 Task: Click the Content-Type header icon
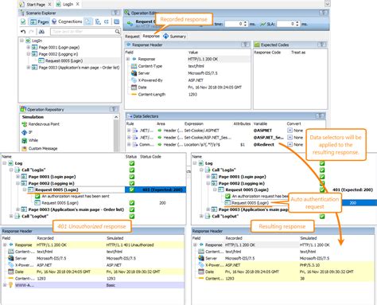tap(134, 66)
